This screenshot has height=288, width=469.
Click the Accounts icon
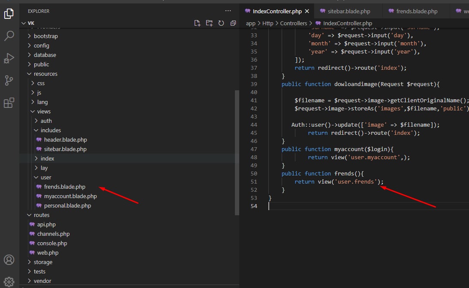tap(9, 259)
